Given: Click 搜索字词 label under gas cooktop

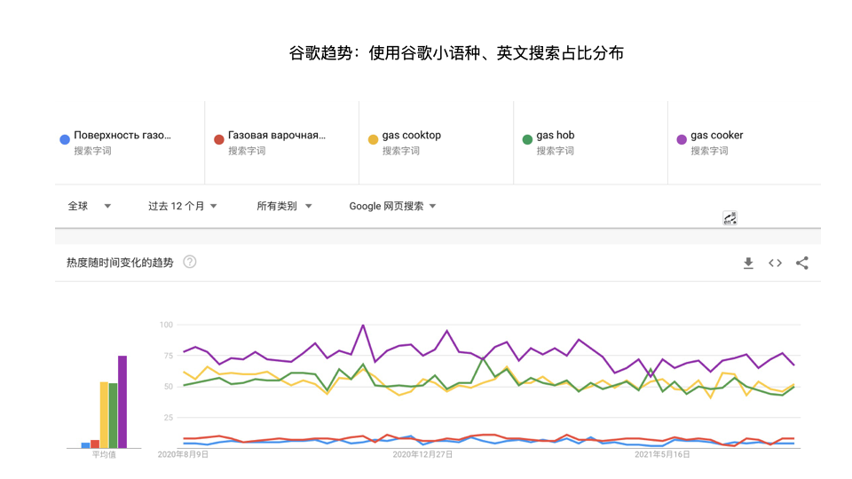Looking at the screenshot, I should pyautogui.click(x=400, y=151).
